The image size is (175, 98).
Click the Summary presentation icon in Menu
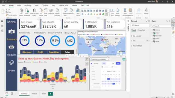pos(11,32)
